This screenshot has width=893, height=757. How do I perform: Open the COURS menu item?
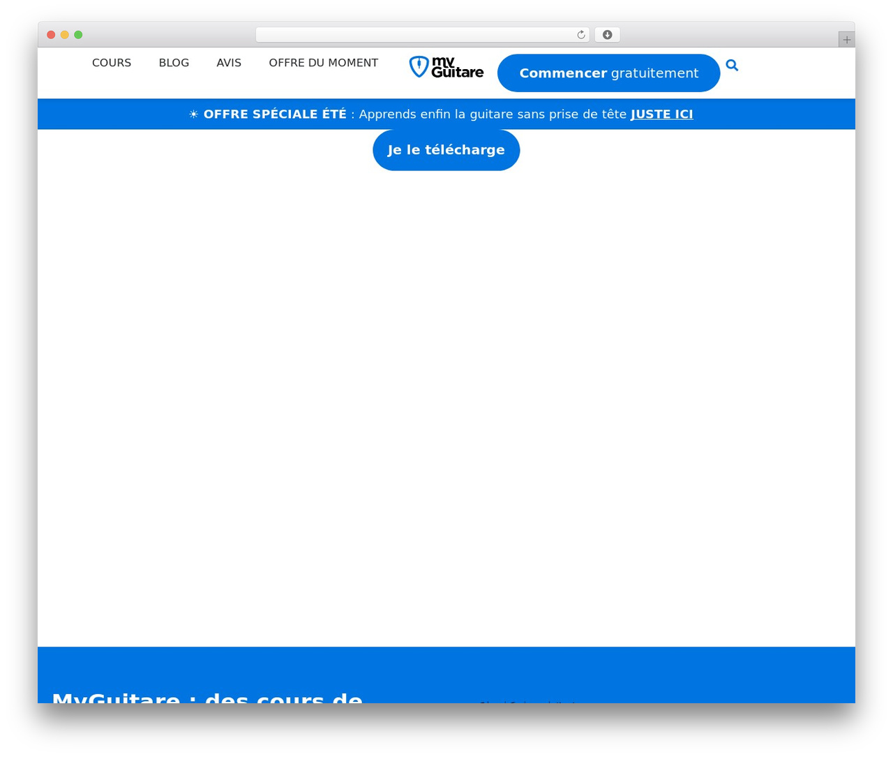pos(112,63)
